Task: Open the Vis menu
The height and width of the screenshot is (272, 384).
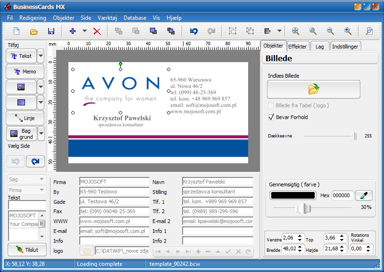Action: tap(156, 18)
